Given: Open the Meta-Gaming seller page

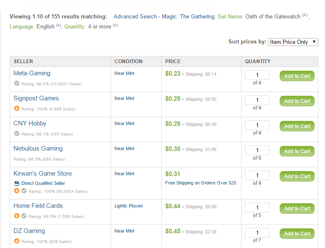Looking at the screenshot, I should (x=32, y=73).
